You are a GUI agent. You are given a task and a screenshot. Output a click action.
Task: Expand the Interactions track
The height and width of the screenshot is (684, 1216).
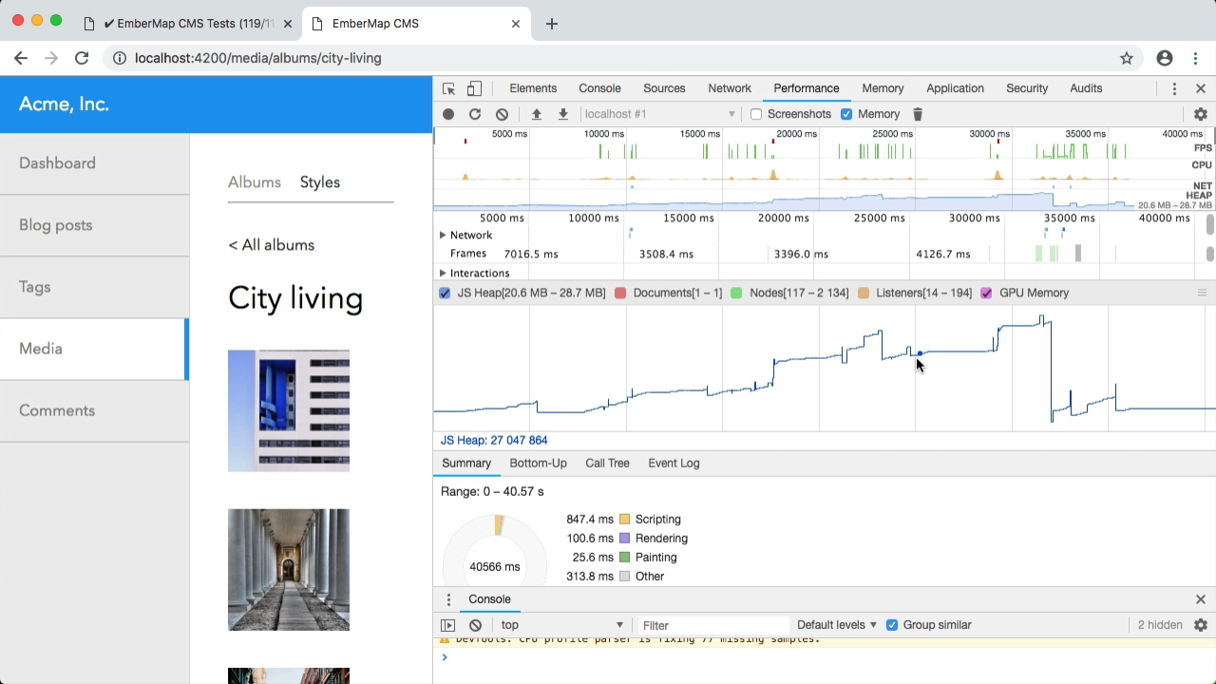[x=443, y=273]
